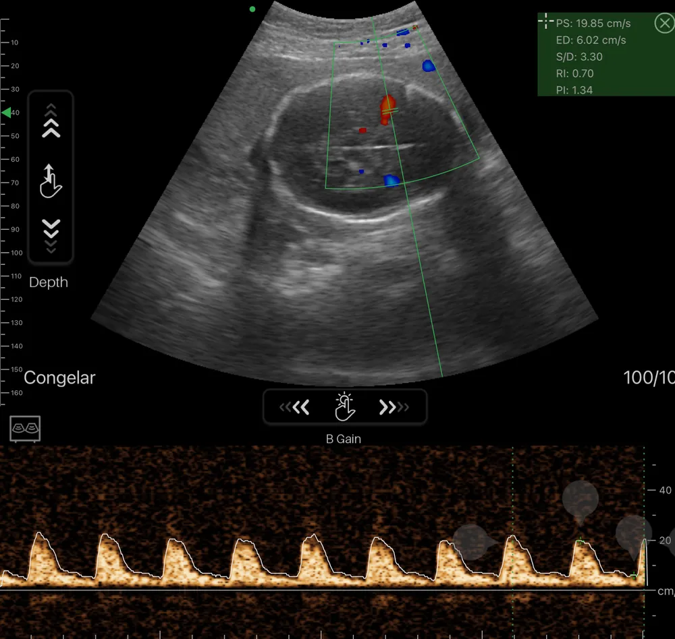Close the green Doppler measurement panel
The height and width of the screenshot is (639, 675).
[x=664, y=23]
